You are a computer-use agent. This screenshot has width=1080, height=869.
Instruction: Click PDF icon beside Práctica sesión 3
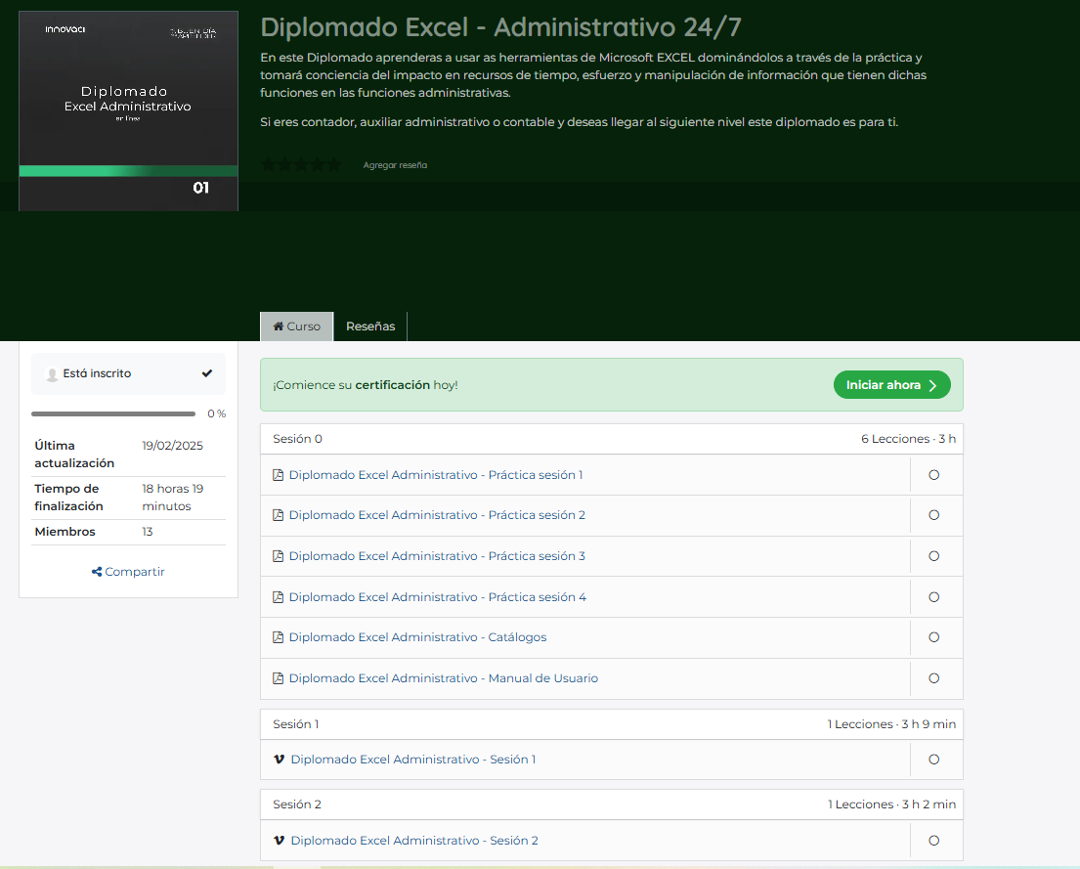(x=279, y=556)
